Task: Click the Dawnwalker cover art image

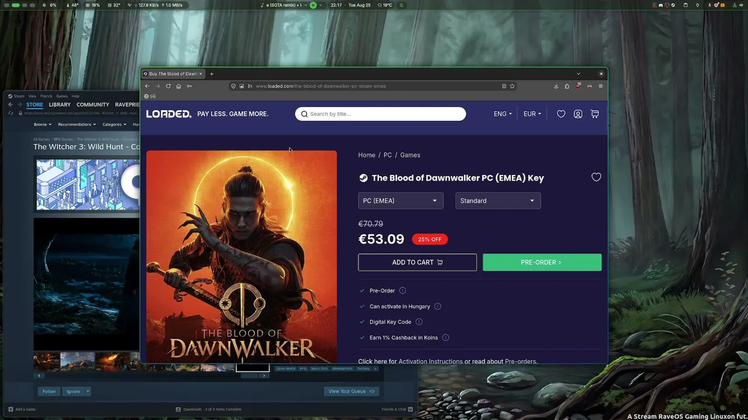Action: tap(241, 257)
